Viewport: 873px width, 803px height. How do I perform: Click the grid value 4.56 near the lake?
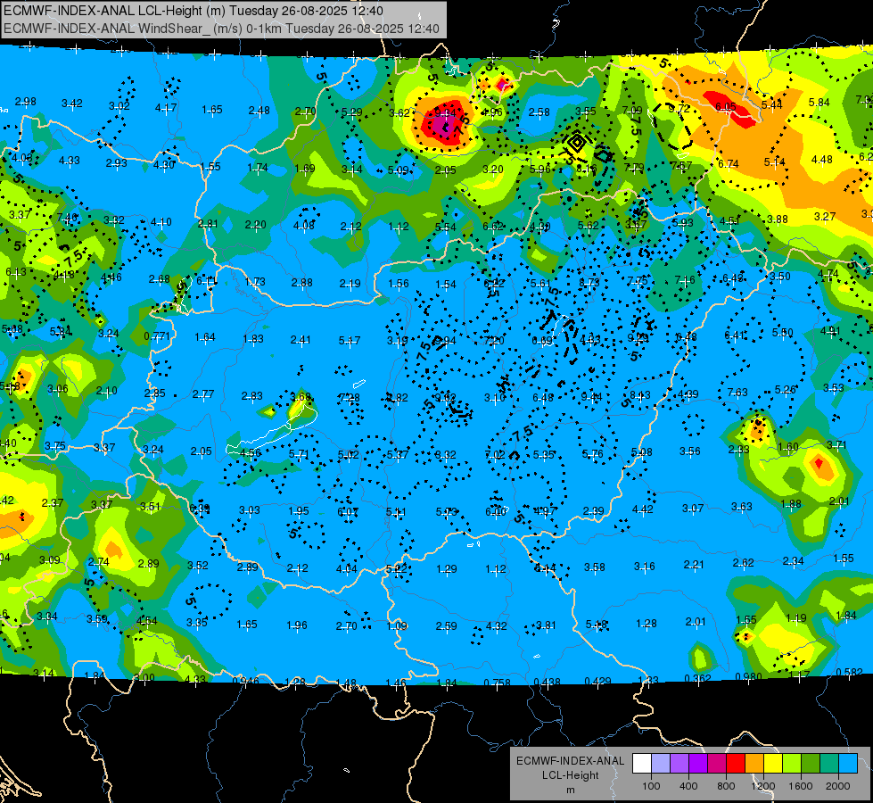point(250,452)
